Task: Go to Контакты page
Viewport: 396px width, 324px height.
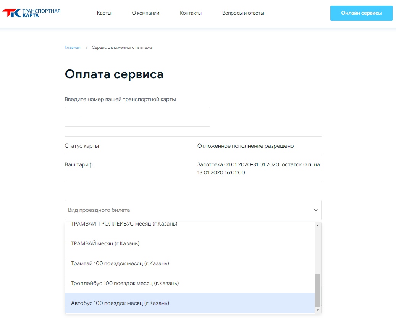Action: [191, 13]
